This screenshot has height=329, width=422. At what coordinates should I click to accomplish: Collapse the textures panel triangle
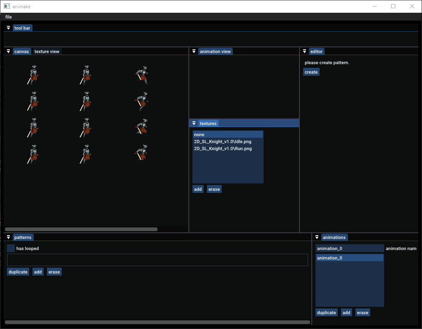point(194,123)
